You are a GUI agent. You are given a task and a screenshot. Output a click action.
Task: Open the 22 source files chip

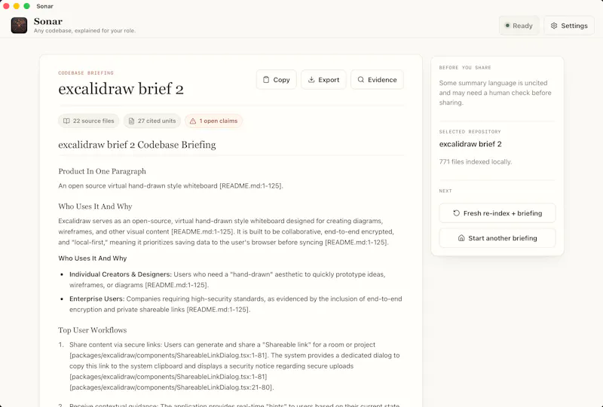point(89,121)
